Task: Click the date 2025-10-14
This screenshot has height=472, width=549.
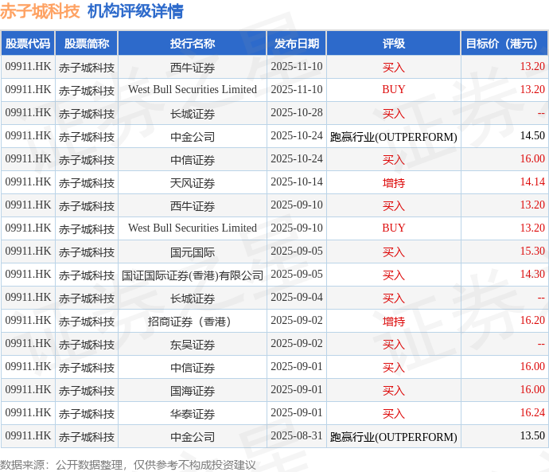Action: pyautogui.click(x=296, y=182)
